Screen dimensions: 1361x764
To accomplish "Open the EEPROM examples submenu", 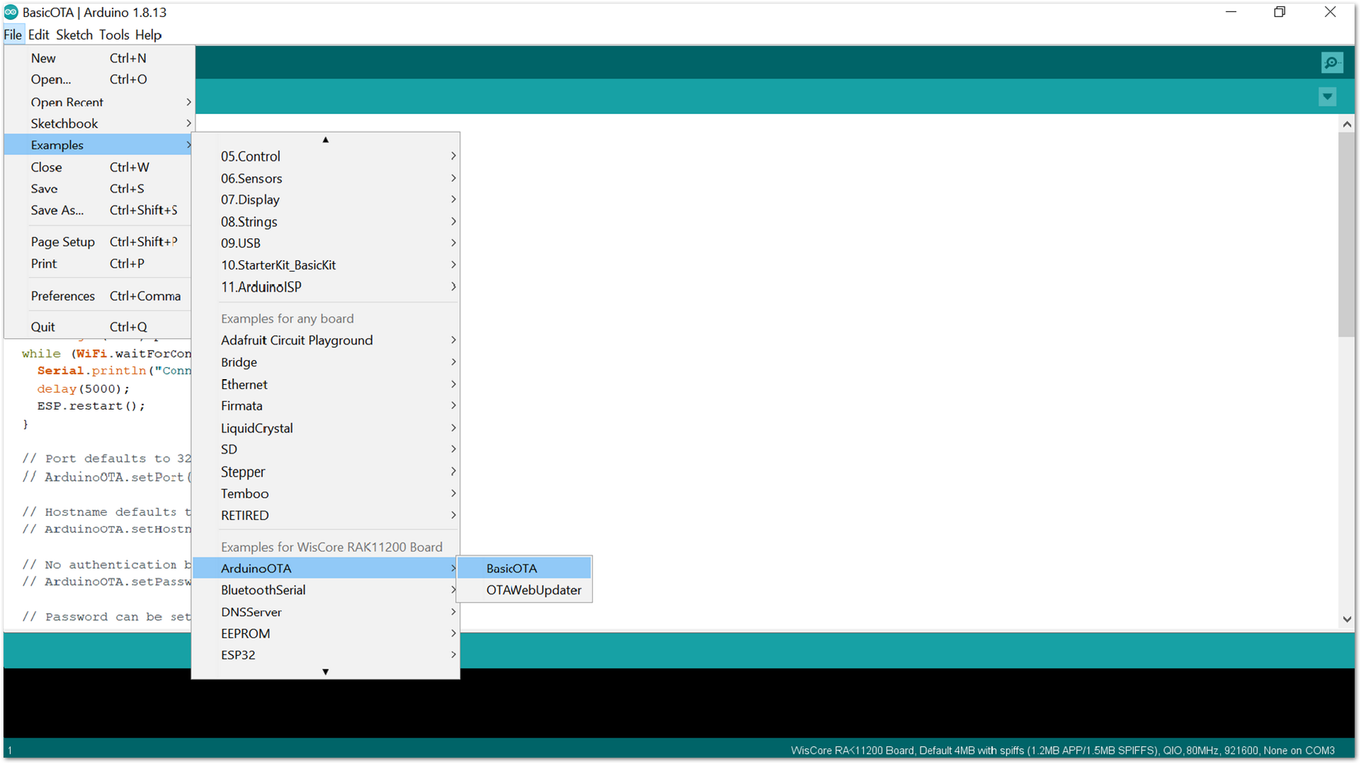I will [326, 634].
